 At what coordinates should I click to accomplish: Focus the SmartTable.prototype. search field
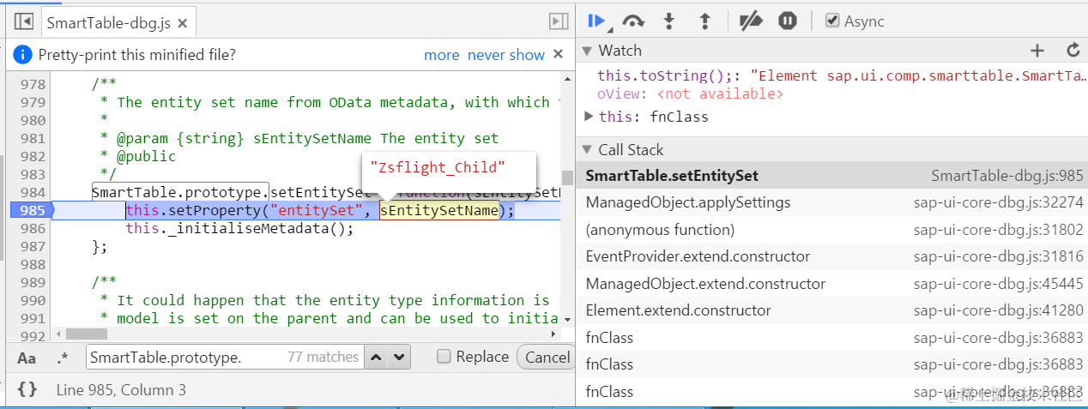tap(225, 357)
